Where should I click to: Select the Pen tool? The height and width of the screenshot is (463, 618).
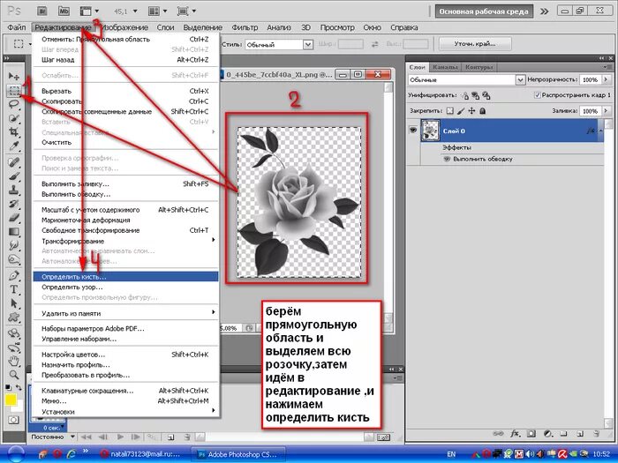click(x=14, y=275)
